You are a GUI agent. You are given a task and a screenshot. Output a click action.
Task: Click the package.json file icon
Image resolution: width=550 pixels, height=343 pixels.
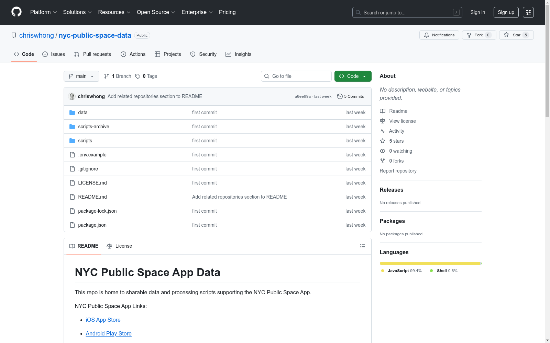pos(72,225)
